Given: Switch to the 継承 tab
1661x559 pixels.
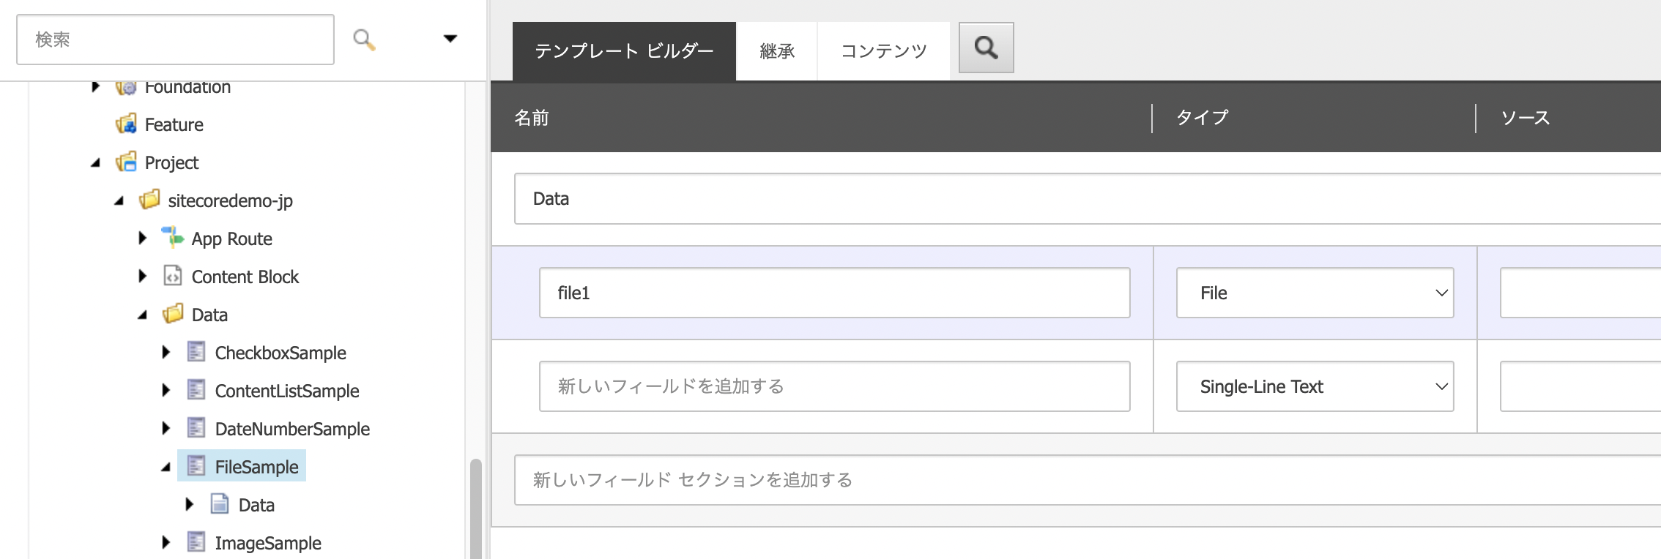Looking at the screenshot, I should click(777, 51).
